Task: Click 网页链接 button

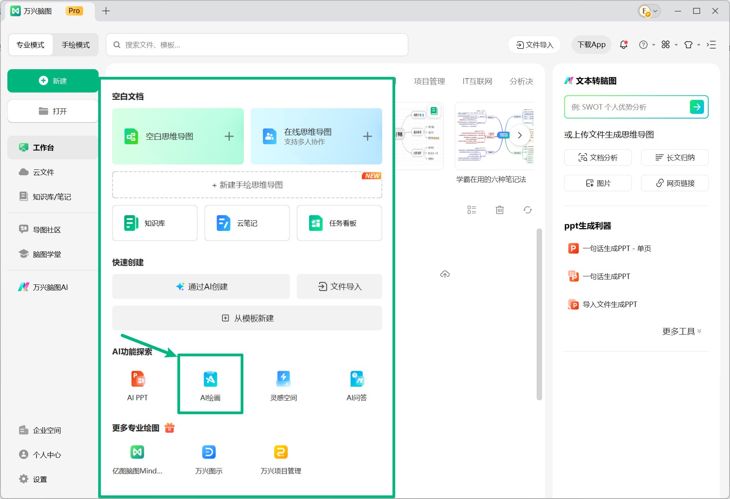Action: click(675, 183)
